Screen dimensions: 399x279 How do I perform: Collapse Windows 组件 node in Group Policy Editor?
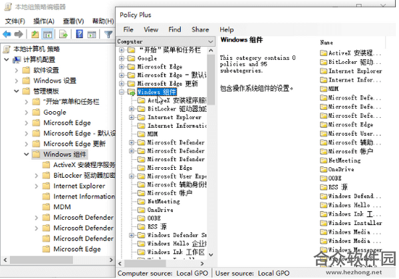pyautogui.click(x=27, y=154)
